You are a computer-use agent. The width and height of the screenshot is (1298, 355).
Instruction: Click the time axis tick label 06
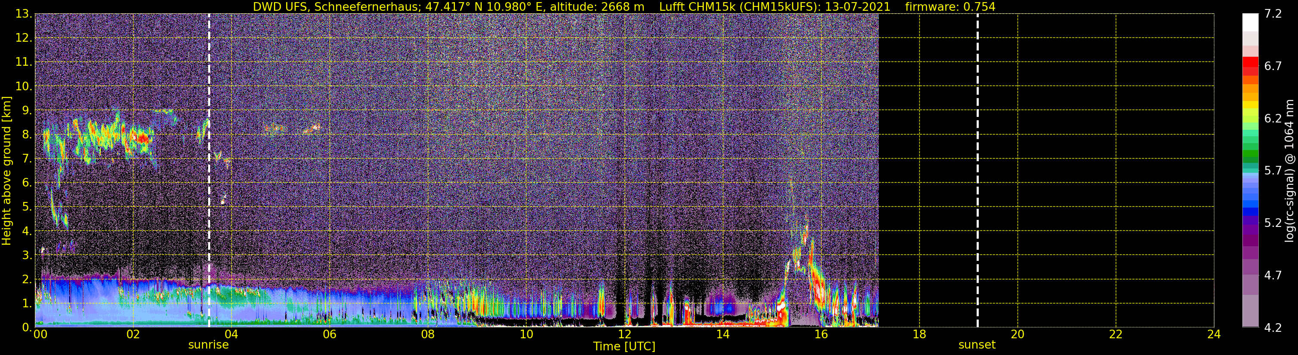pyautogui.click(x=330, y=334)
